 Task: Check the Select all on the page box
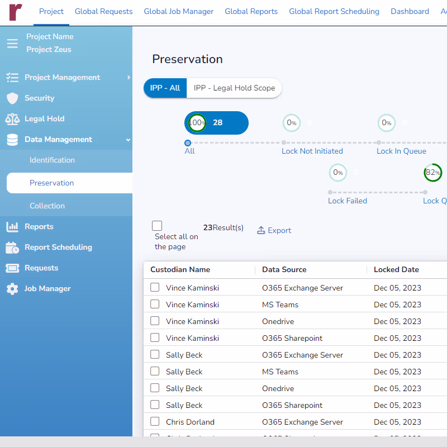157,226
